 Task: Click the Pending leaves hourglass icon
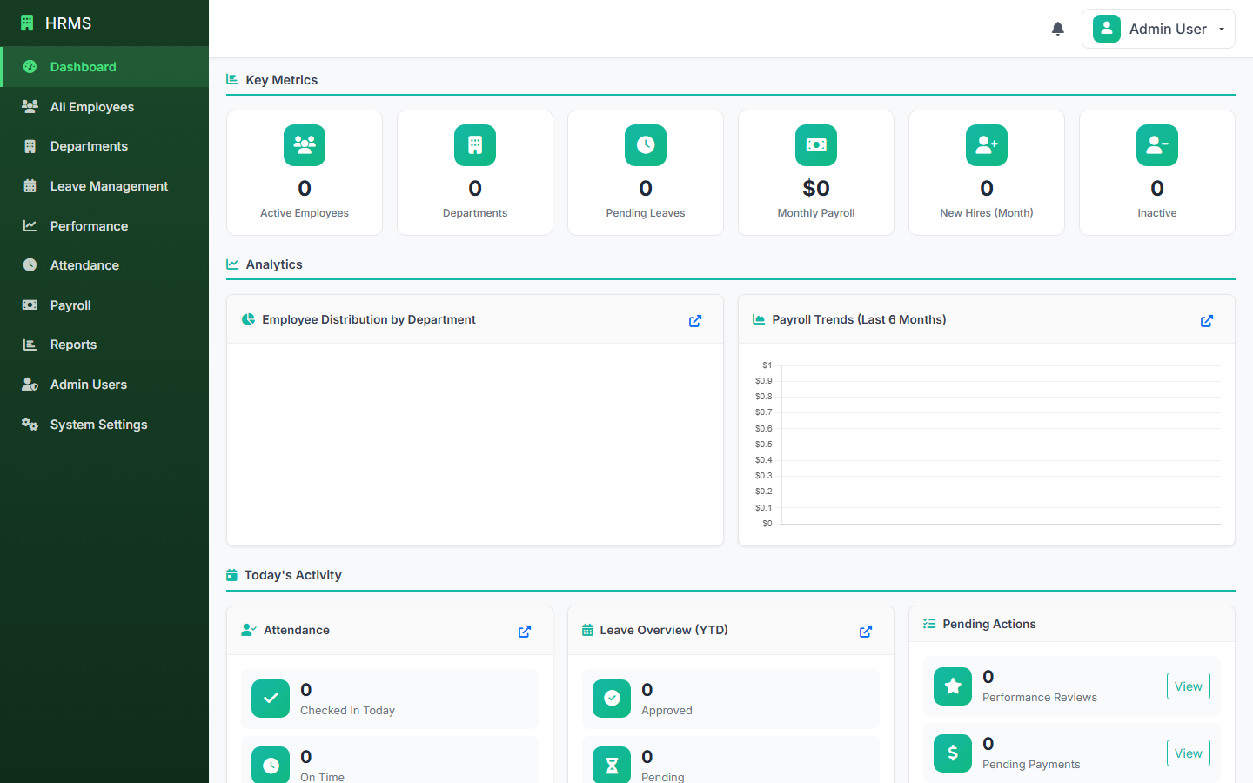point(612,765)
